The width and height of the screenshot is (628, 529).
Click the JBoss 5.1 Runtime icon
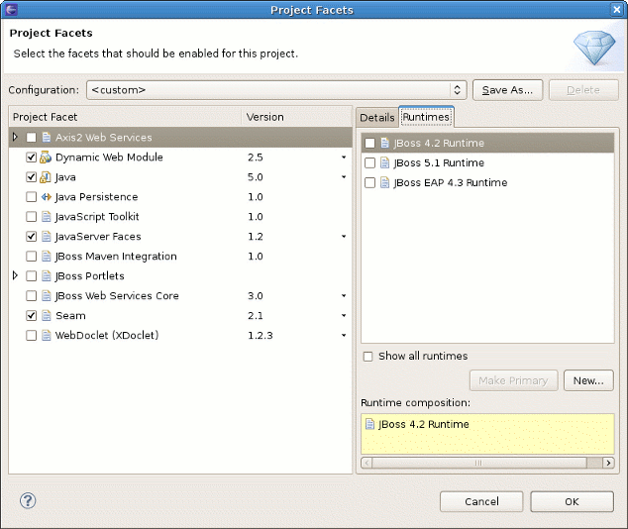pyautogui.click(x=385, y=163)
